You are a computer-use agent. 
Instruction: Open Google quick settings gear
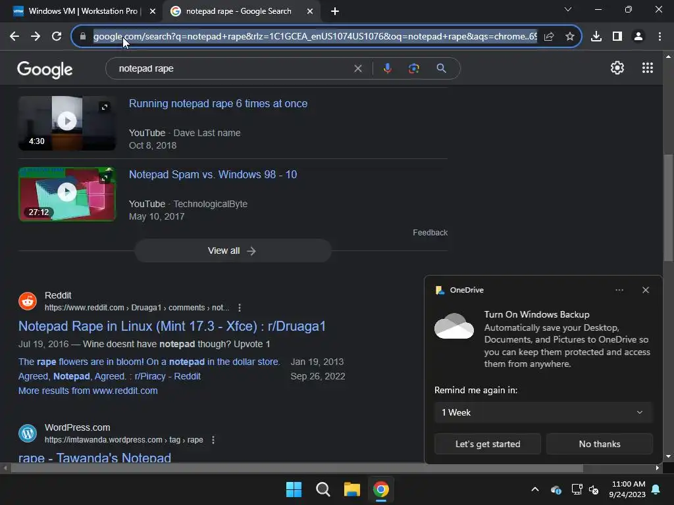[617, 68]
